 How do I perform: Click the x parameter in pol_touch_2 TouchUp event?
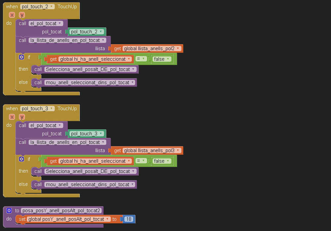coord(12,15)
